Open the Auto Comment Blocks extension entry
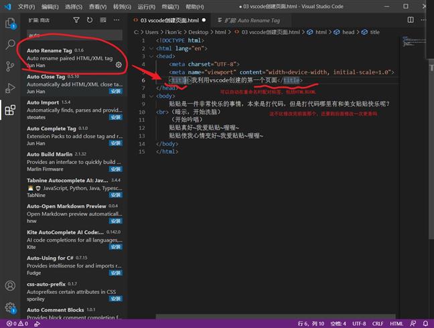 tap(74, 313)
